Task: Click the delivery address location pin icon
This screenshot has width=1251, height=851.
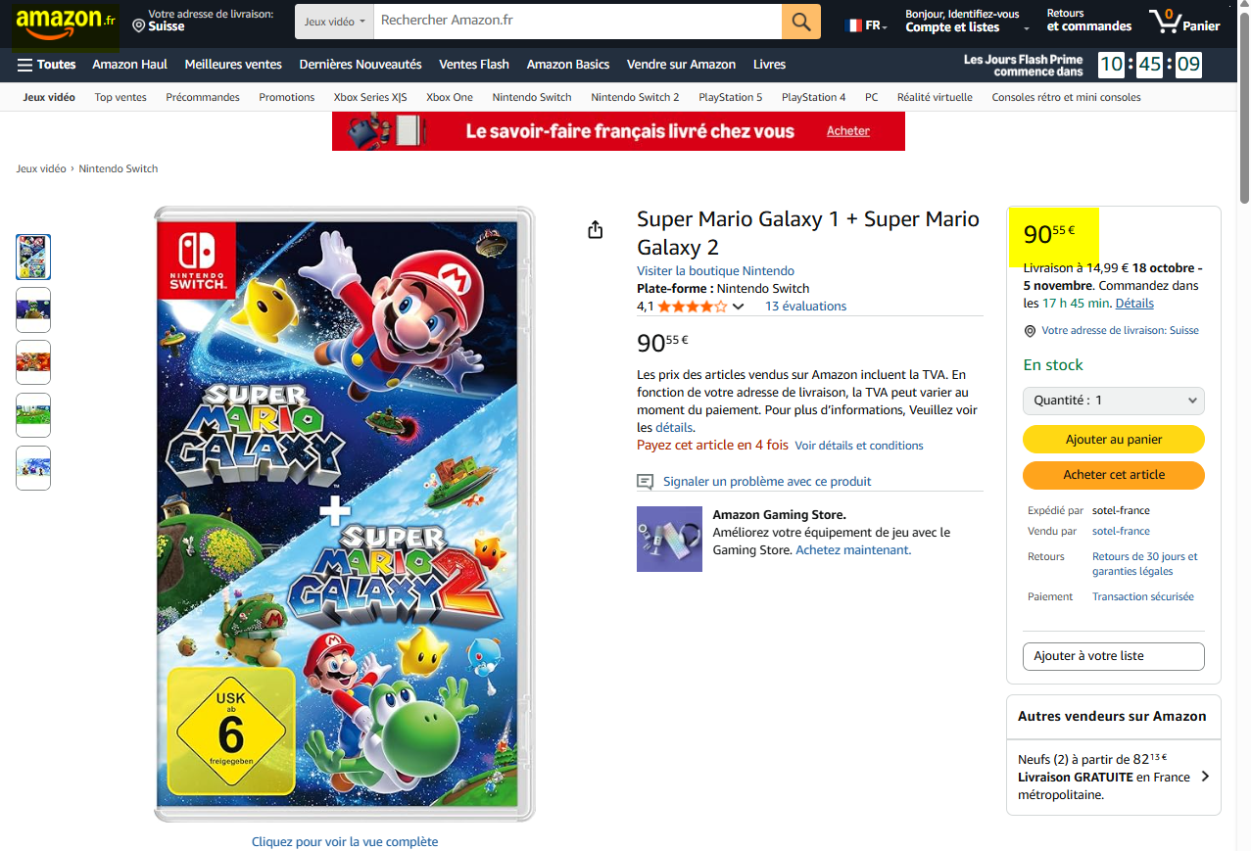Action: pos(139,25)
